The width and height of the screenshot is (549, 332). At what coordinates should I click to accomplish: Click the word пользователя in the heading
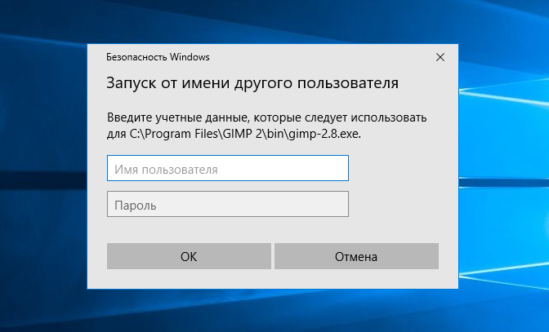tap(348, 83)
